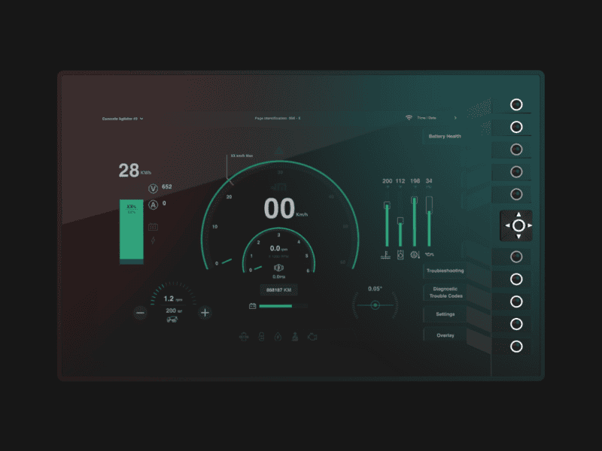
Task: Click the gear temperature icon below the 198 bar
Action: 415,255
